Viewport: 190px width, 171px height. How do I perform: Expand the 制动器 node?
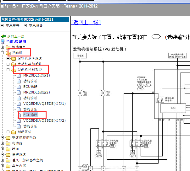pos(2,143)
